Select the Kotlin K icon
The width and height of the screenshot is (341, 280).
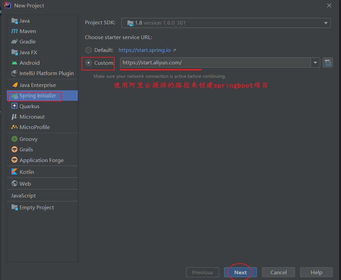[14, 172]
